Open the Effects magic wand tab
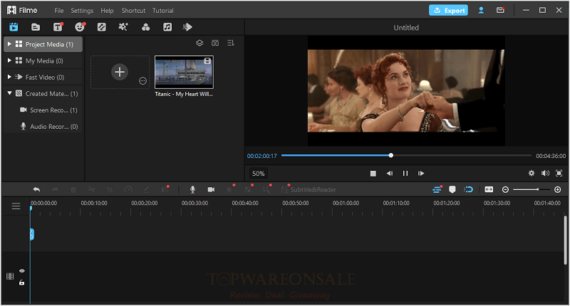Screen dimensions: 570x306 coord(123,27)
